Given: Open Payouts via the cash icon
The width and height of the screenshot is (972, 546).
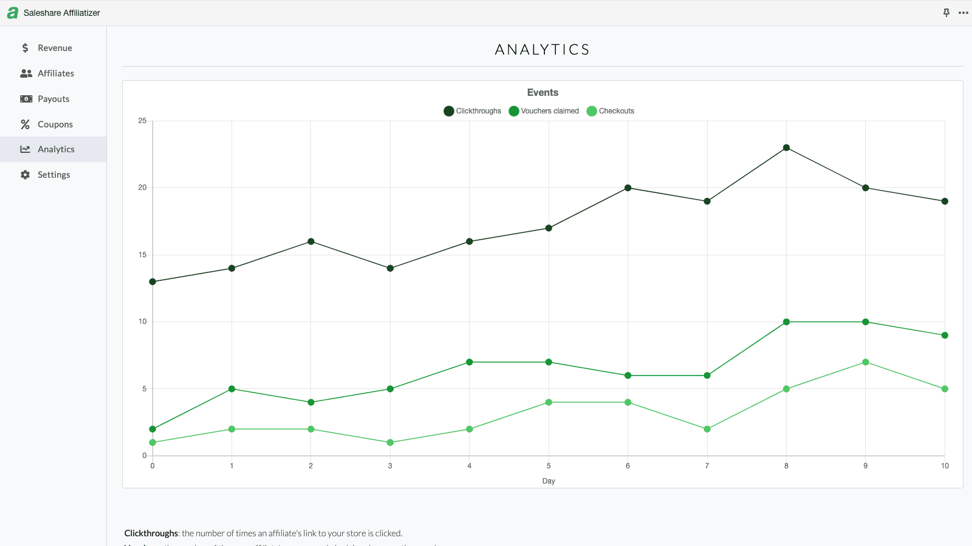Looking at the screenshot, I should point(25,98).
